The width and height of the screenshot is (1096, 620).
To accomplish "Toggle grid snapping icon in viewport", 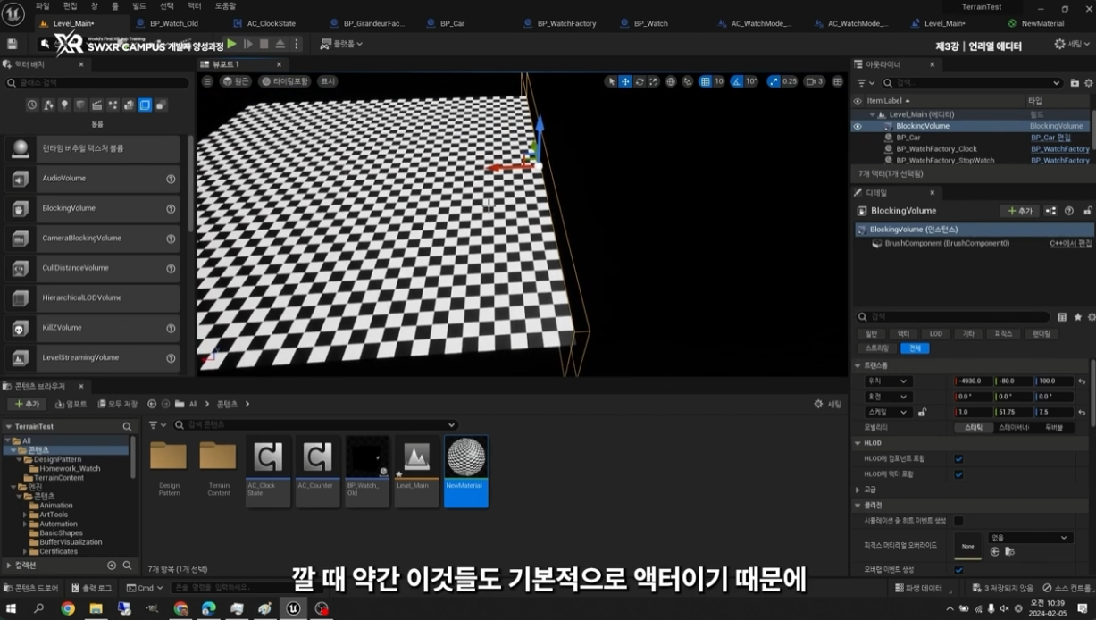I will coord(706,81).
